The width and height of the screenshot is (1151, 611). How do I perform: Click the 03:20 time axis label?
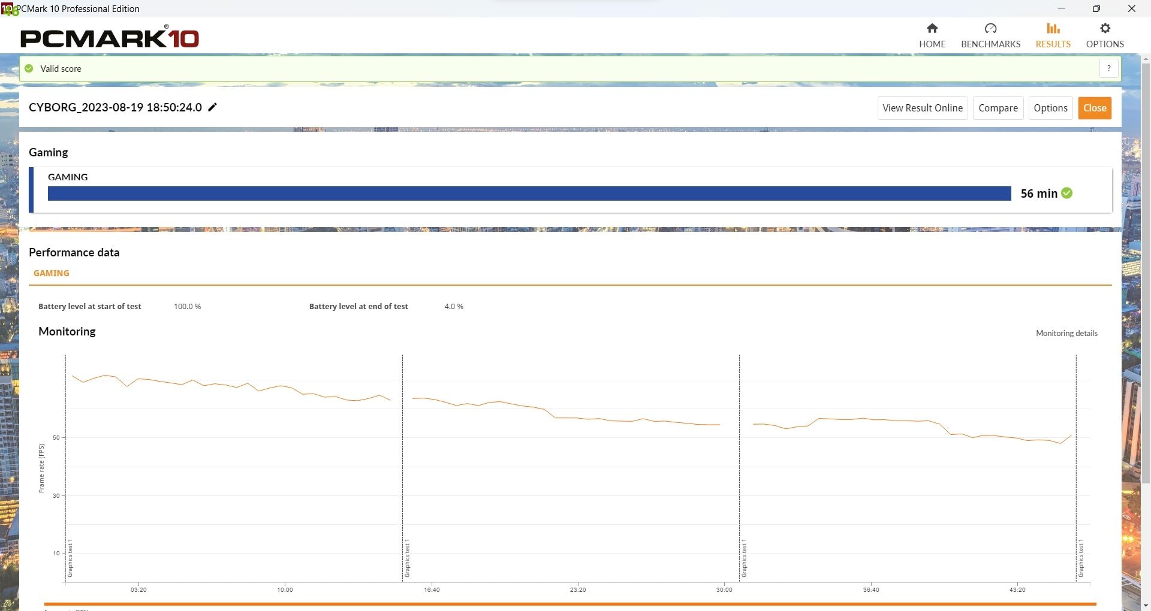tap(138, 590)
